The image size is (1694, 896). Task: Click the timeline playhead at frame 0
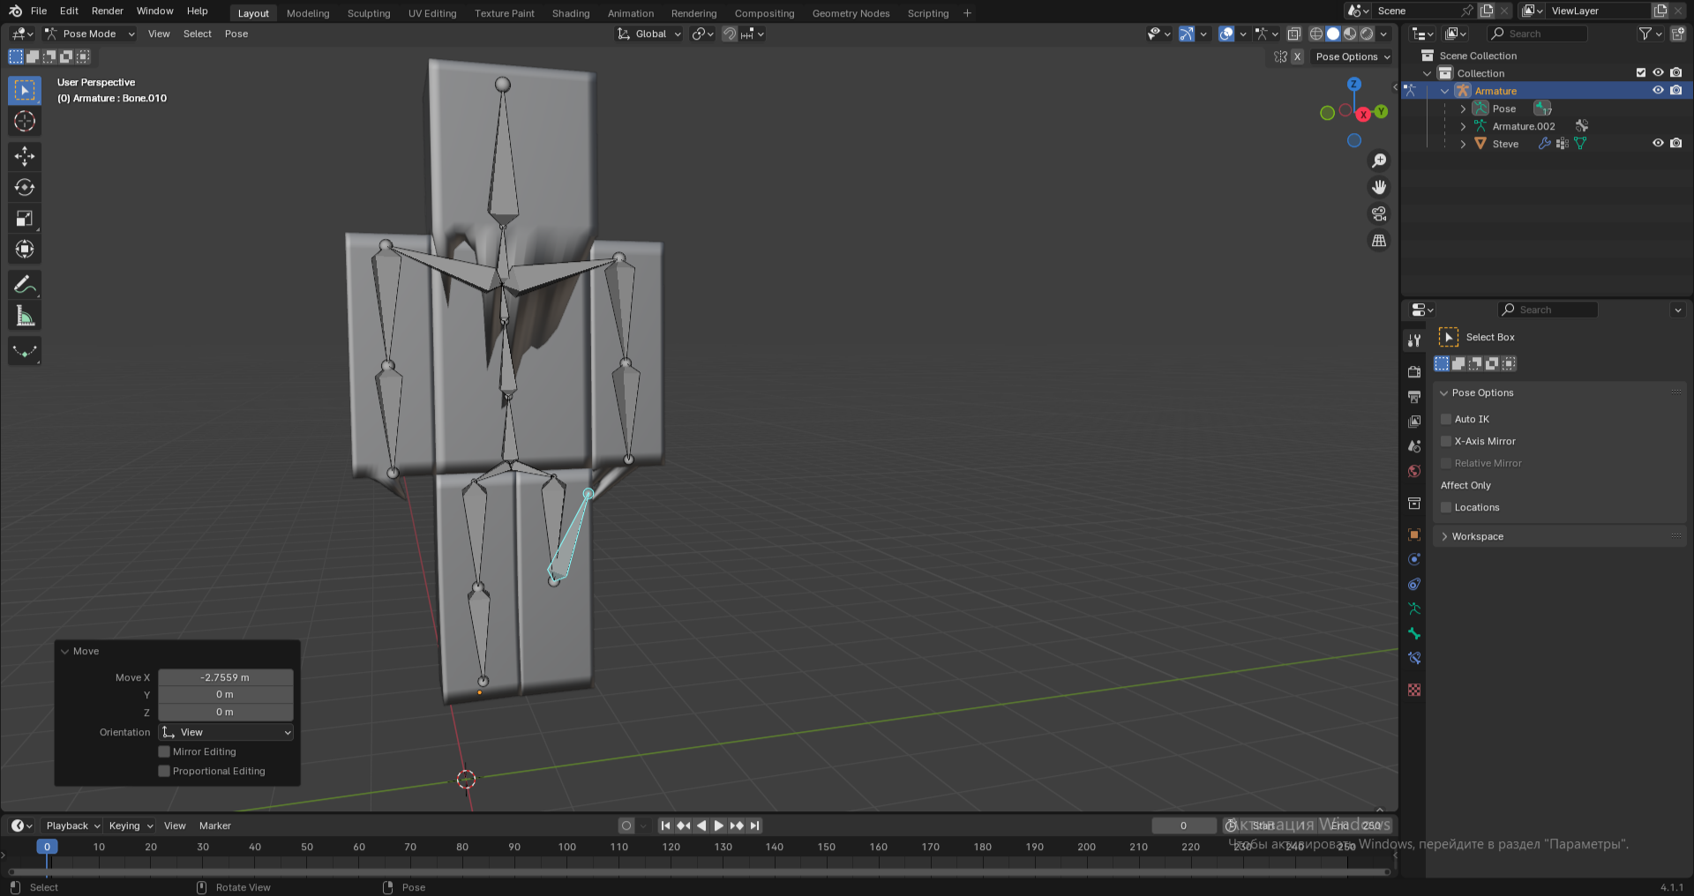tap(47, 847)
